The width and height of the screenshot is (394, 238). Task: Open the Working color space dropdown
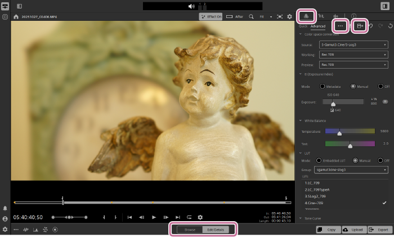[x=353, y=55]
